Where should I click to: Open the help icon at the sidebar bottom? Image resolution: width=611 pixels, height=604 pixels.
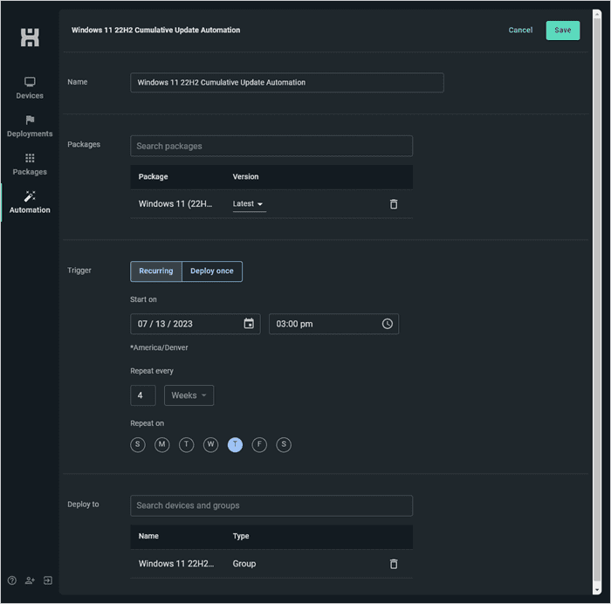12,580
